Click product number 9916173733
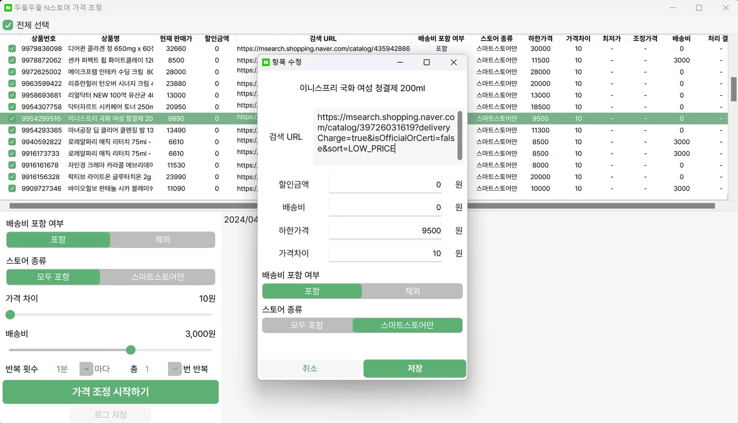 40,153
